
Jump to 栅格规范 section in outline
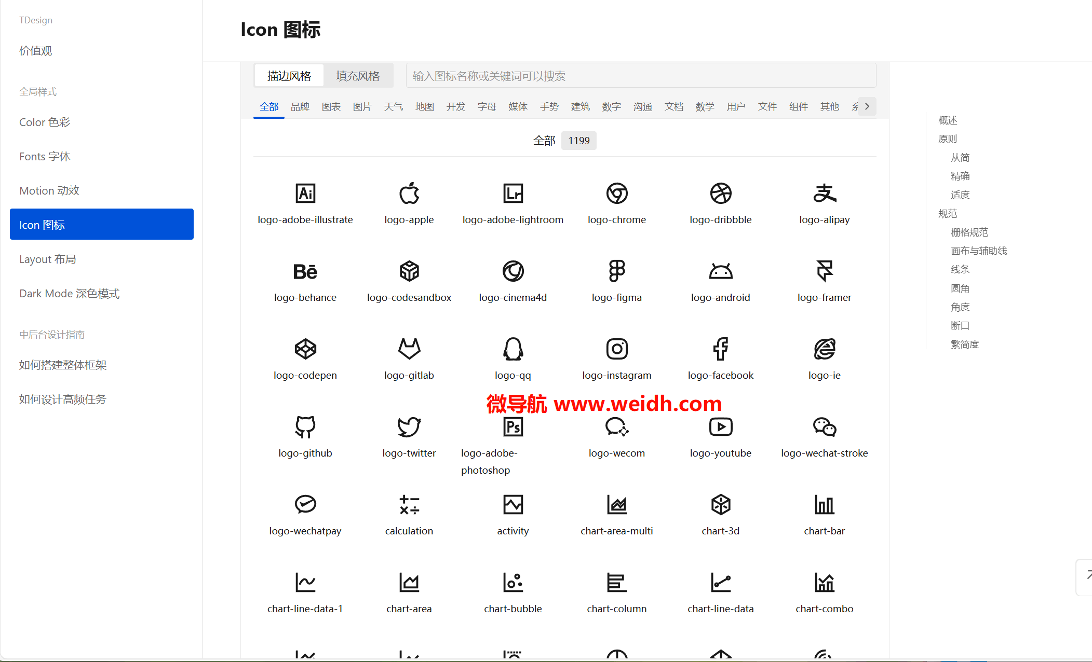pos(969,232)
